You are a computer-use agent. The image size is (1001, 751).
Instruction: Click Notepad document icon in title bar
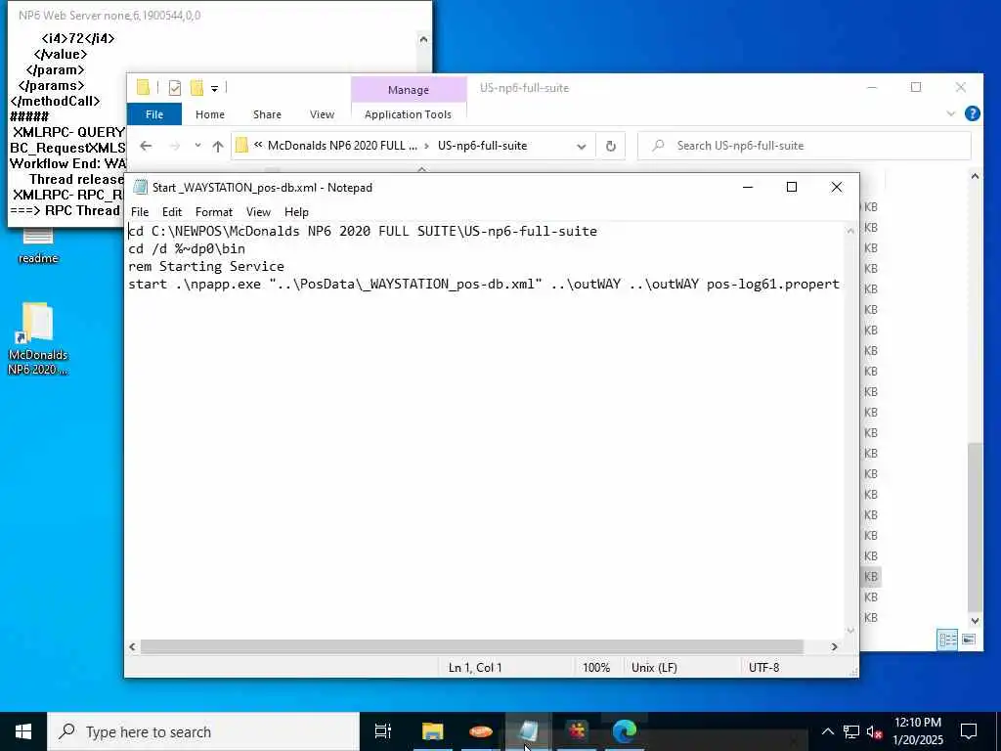click(140, 187)
